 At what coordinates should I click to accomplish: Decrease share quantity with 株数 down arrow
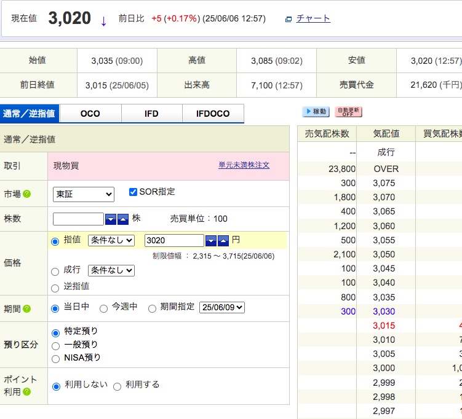tap(111, 219)
